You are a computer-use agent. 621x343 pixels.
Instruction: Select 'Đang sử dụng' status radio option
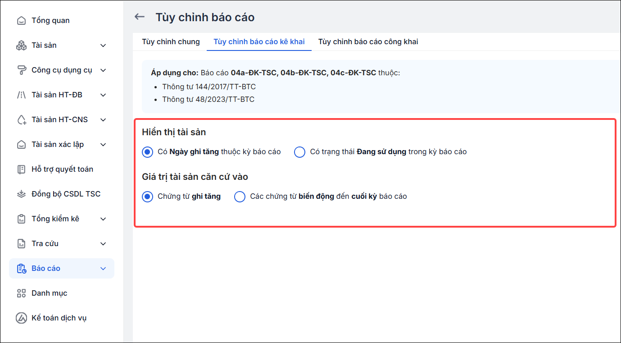tap(300, 152)
